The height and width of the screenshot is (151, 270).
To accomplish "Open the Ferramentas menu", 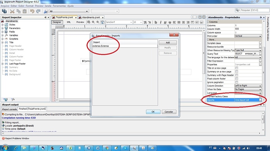I will pos(59,6).
